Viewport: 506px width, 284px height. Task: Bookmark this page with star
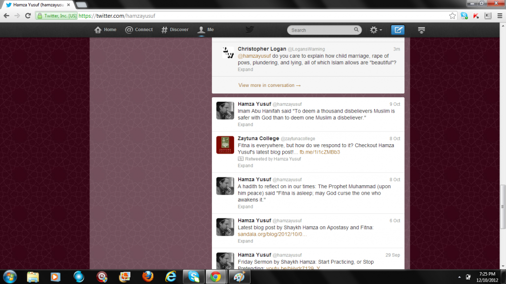click(x=453, y=15)
